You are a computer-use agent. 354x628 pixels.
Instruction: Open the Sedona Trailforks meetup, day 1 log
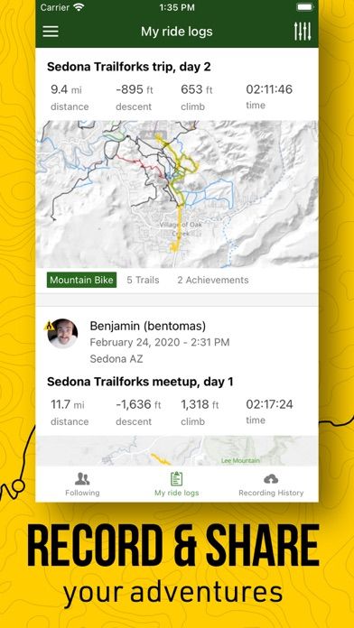pos(140,382)
